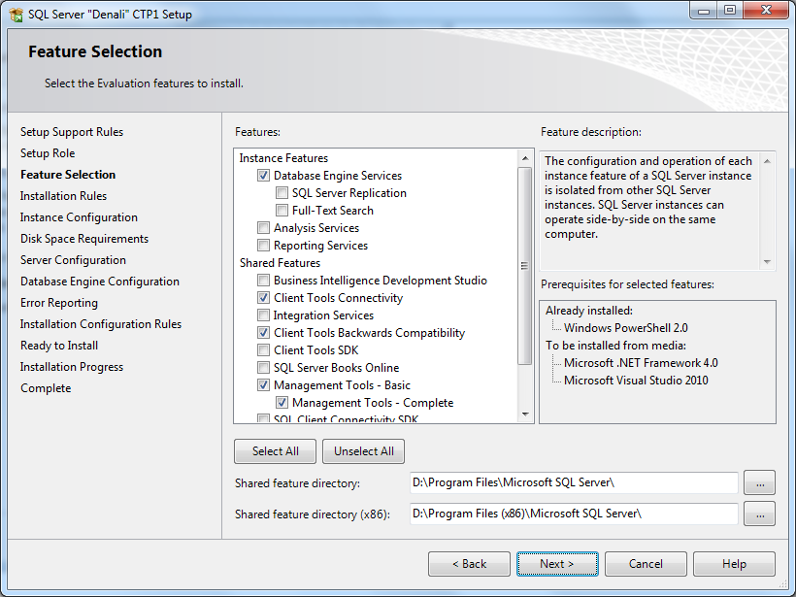This screenshot has height=597, width=796.
Task: Proceed with the Next button
Action: point(557,564)
